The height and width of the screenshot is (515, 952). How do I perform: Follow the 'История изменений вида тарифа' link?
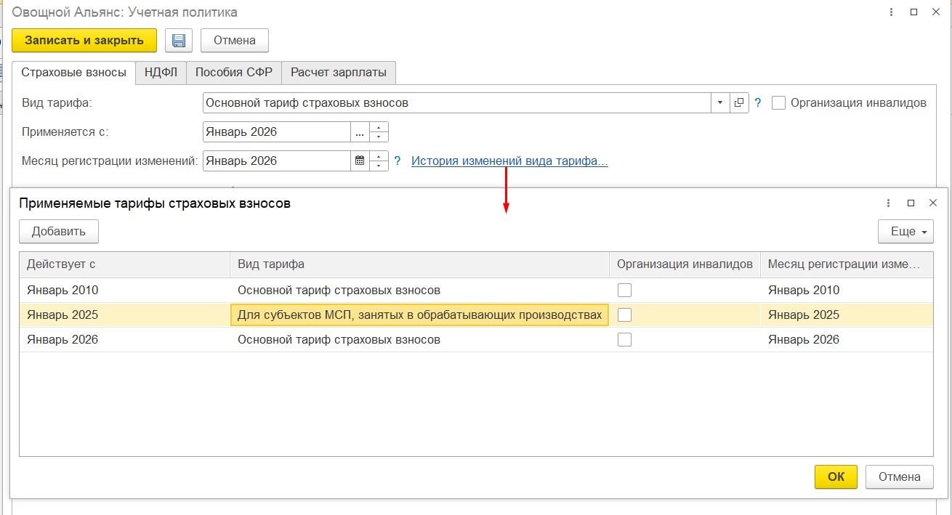509,161
